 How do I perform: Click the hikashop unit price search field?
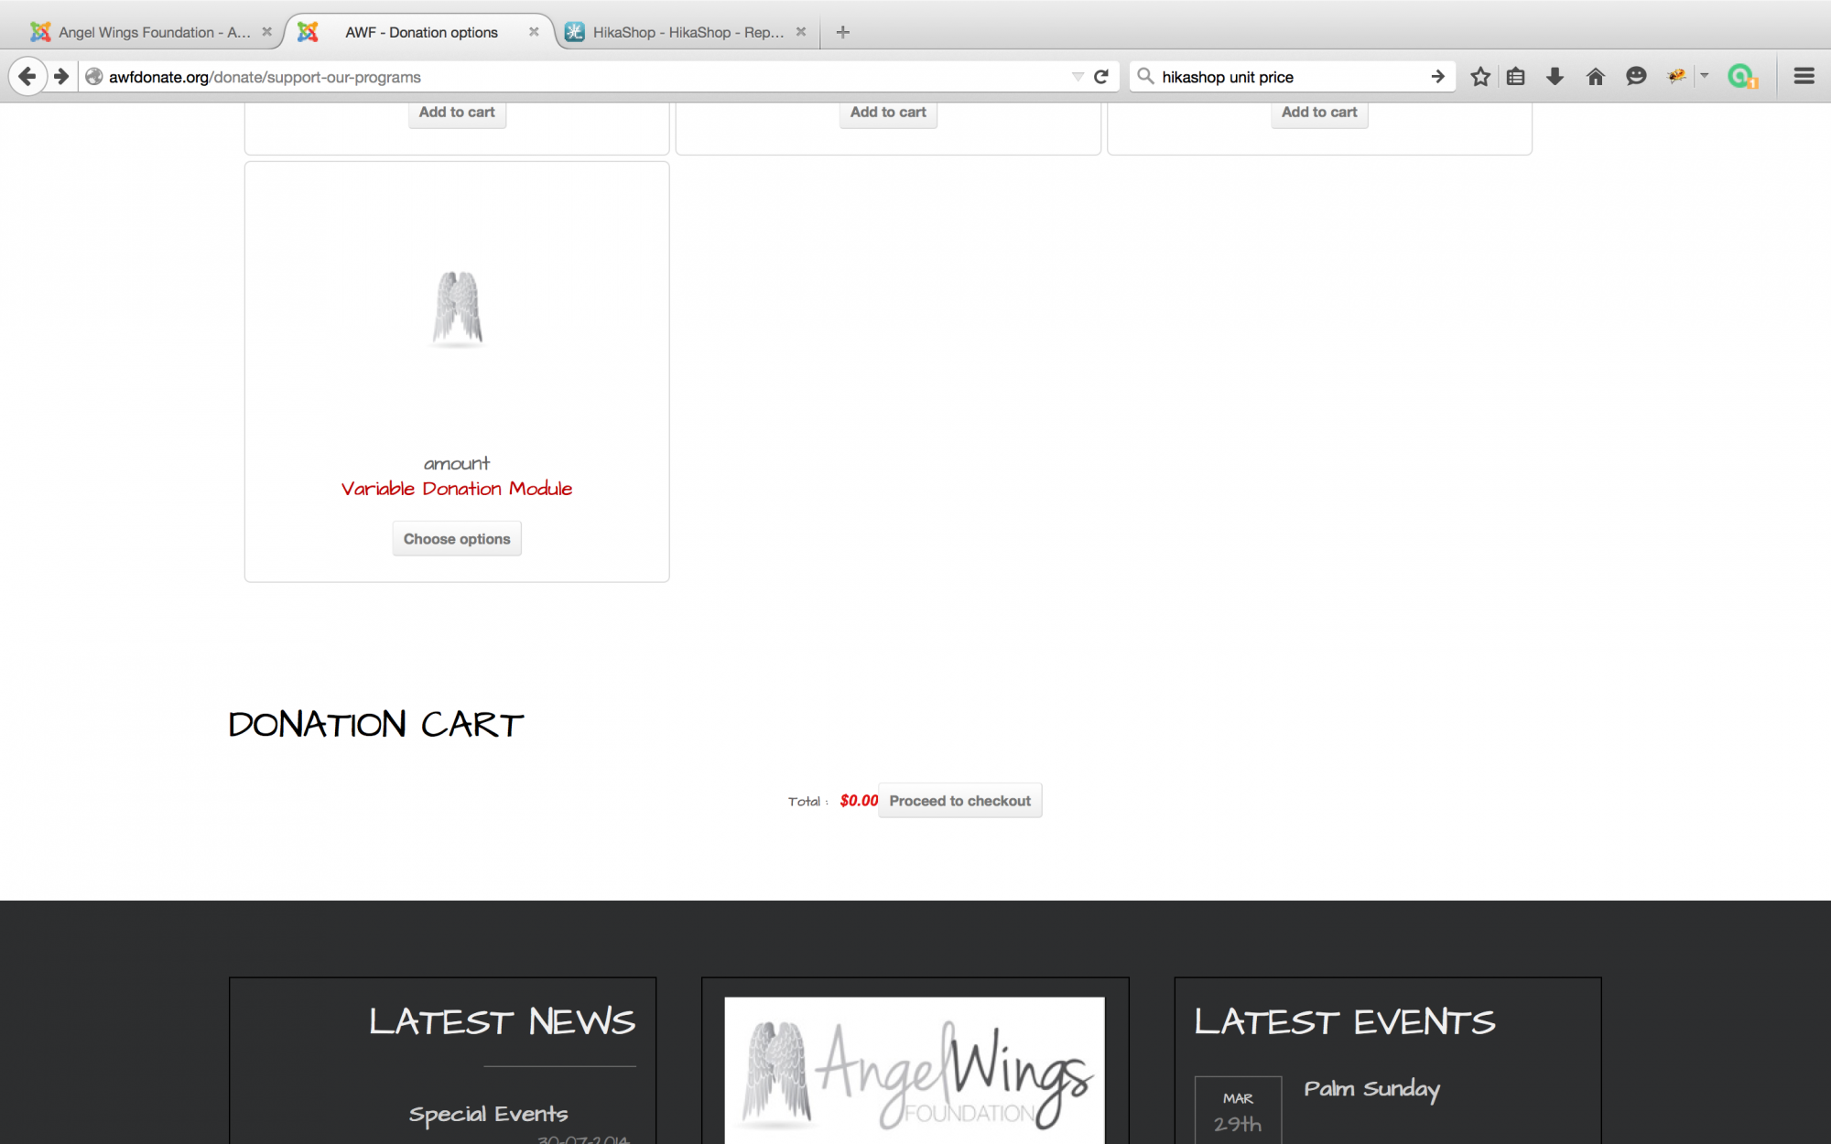coord(1282,77)
